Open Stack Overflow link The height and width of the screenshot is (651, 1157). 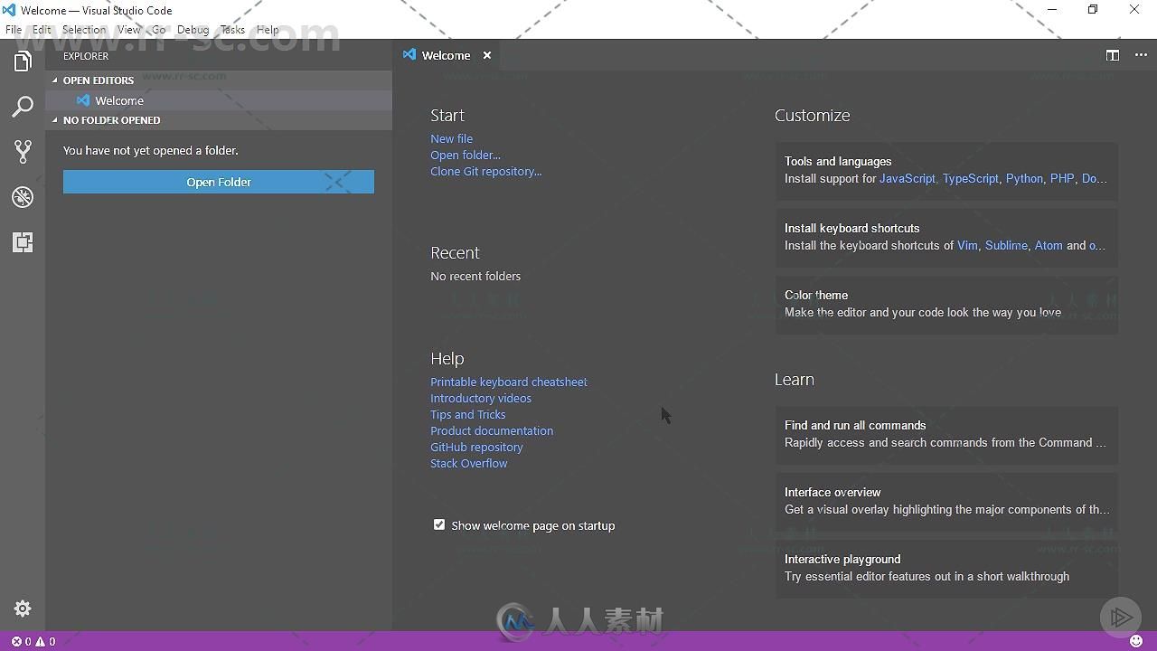point(469,463)
